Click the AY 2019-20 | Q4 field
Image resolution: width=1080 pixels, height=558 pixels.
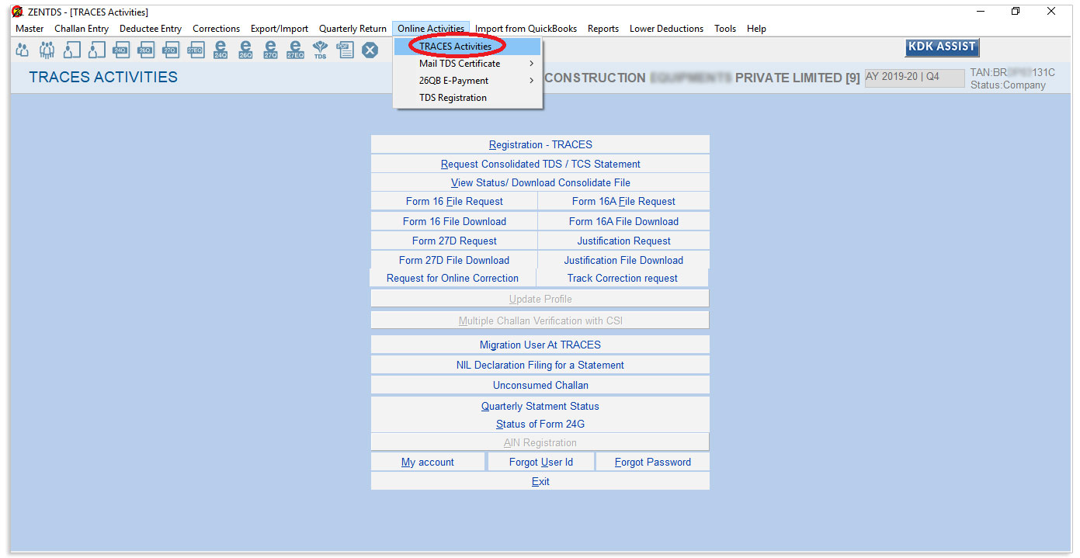(915, 78)
